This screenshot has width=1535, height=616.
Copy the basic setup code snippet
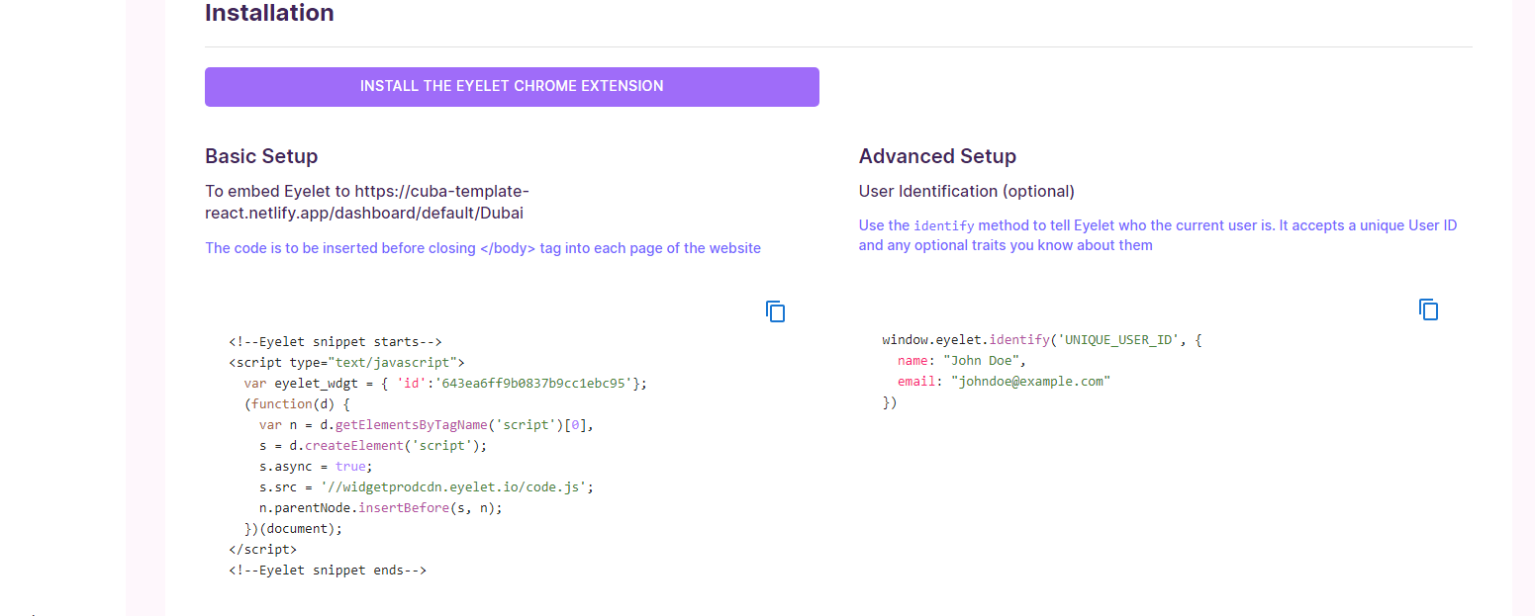pos(776,311)
